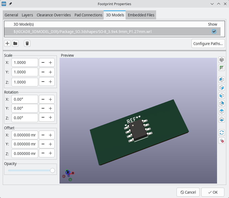The height and width of the screenshot is (198, 229).
Task: Add a new 3D model entry
Action: click(7, 43)
